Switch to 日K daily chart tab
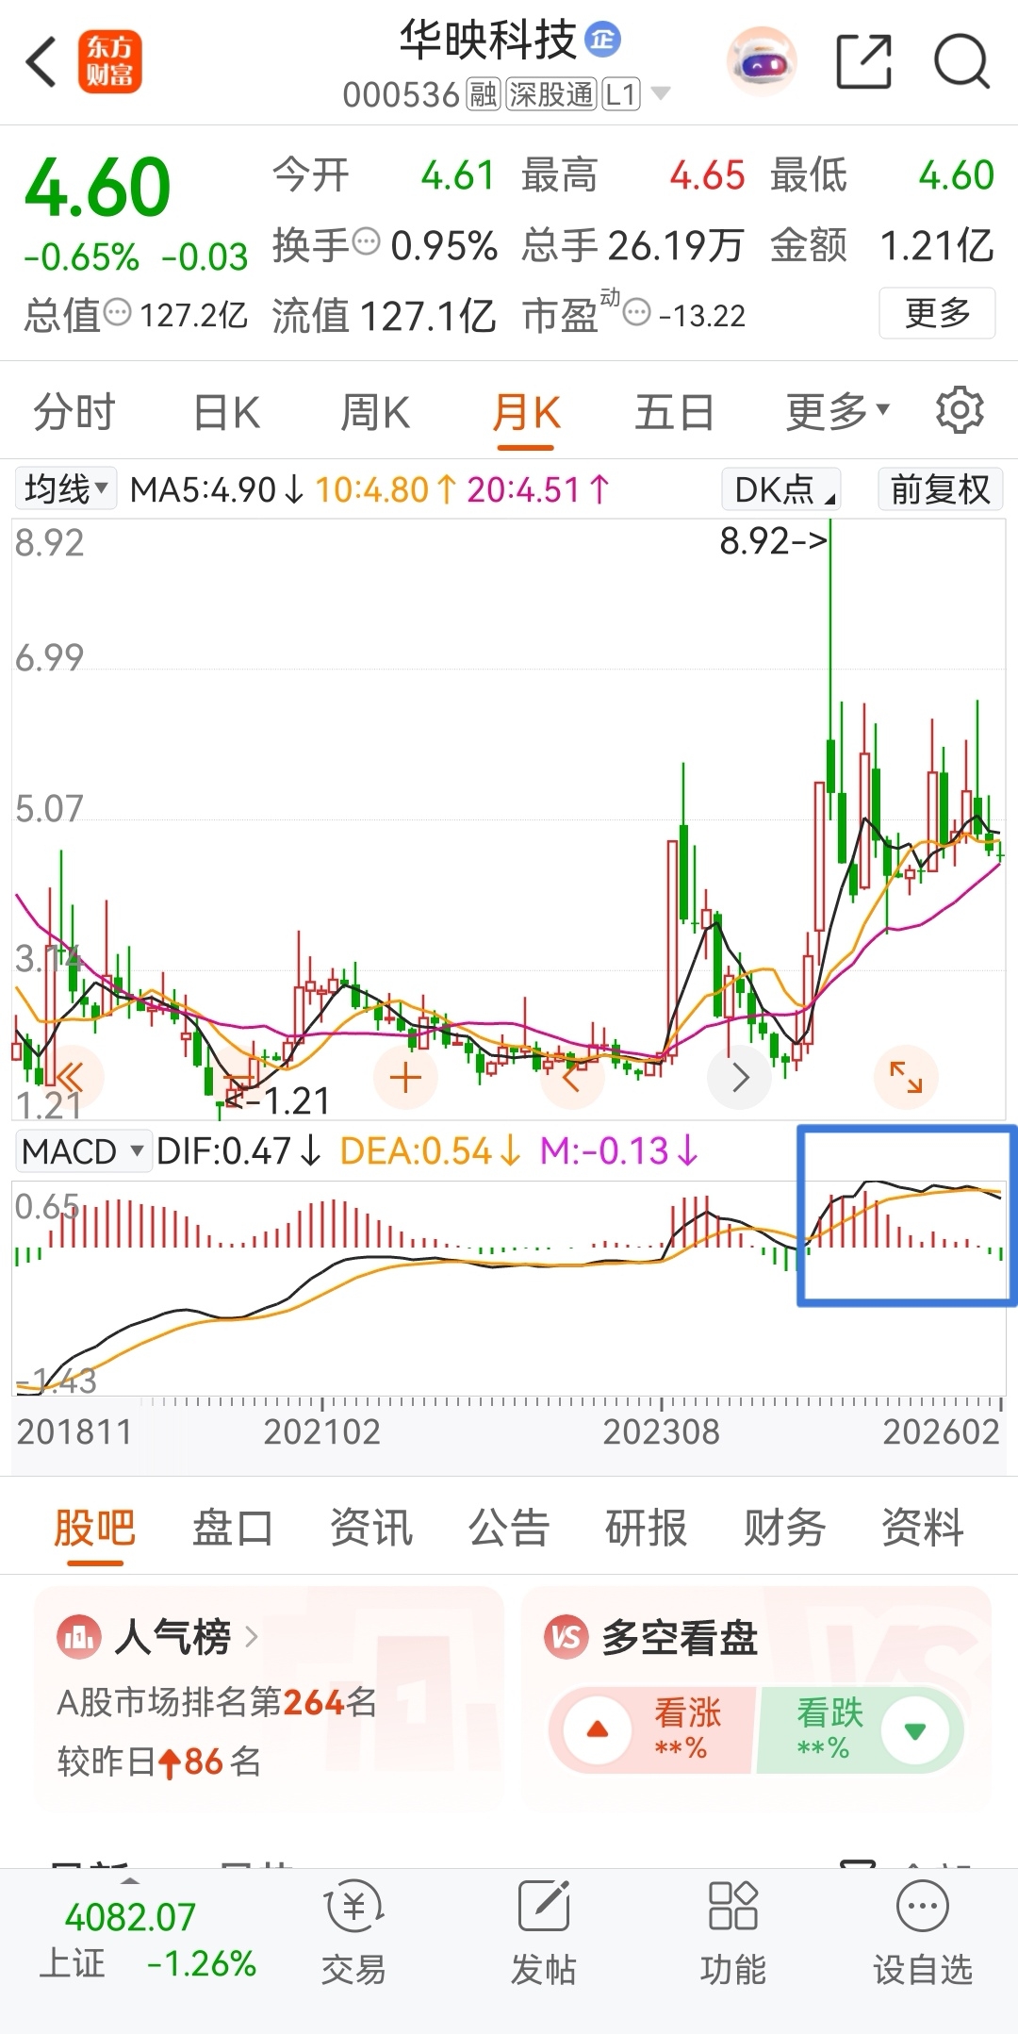Screen dimensions: 1018x2034 [x=226, y=412]
